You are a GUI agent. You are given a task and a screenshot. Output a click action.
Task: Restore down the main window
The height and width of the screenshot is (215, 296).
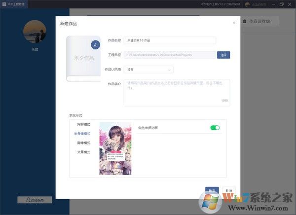[282, 4]
